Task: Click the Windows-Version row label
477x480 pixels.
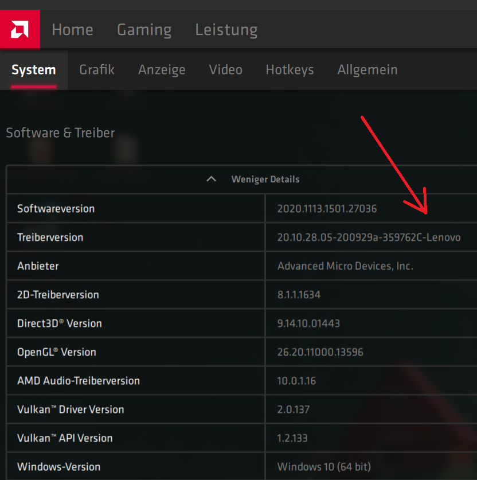Action: click(58, 467)
